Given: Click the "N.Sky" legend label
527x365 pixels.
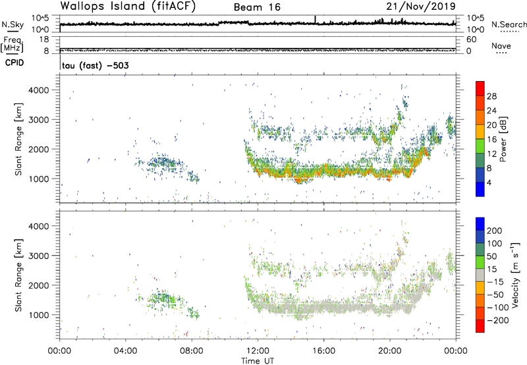Looking at the screenshot, I should click(13, 24).
